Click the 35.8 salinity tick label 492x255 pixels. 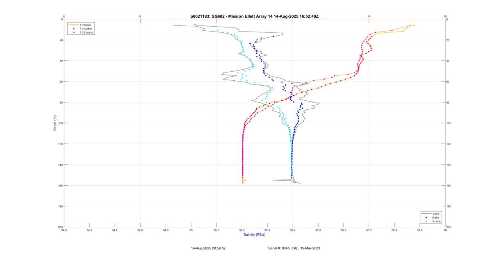[394, 230]
